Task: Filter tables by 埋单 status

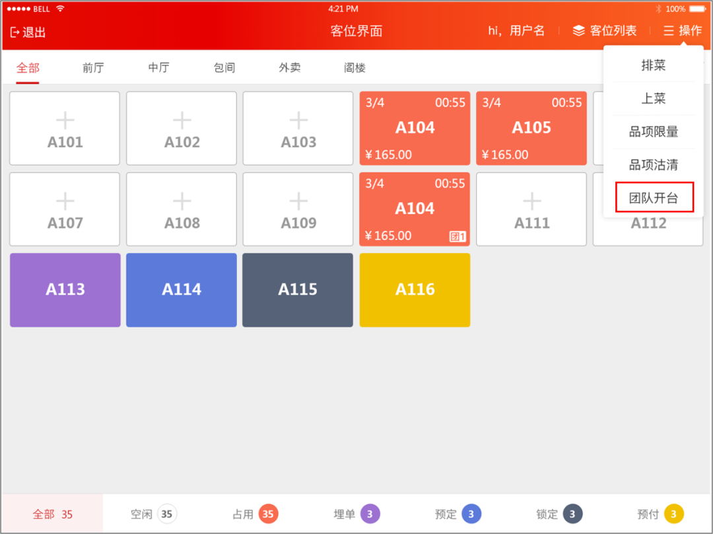Action: pos(356,514)
